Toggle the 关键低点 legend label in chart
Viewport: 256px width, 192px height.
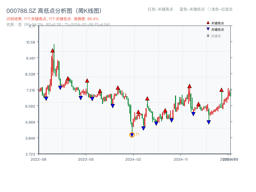218,29
